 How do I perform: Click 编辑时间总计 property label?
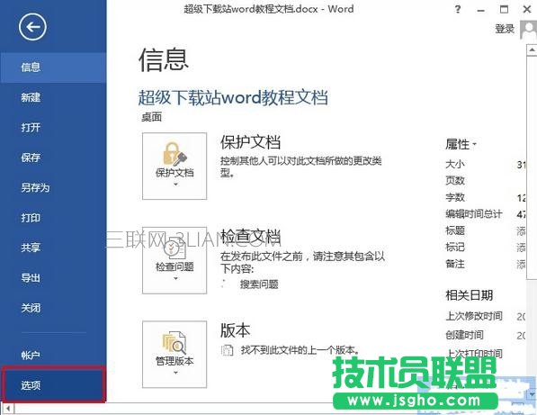coord(474,214)
